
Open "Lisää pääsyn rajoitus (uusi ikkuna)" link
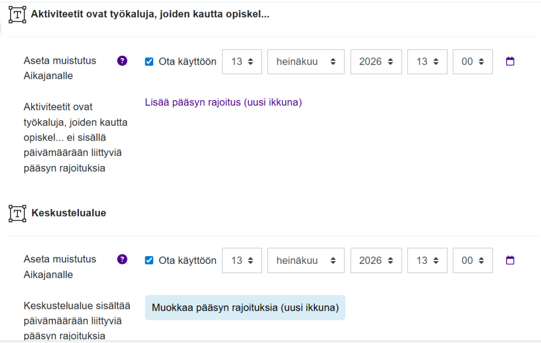click(223, 102)
